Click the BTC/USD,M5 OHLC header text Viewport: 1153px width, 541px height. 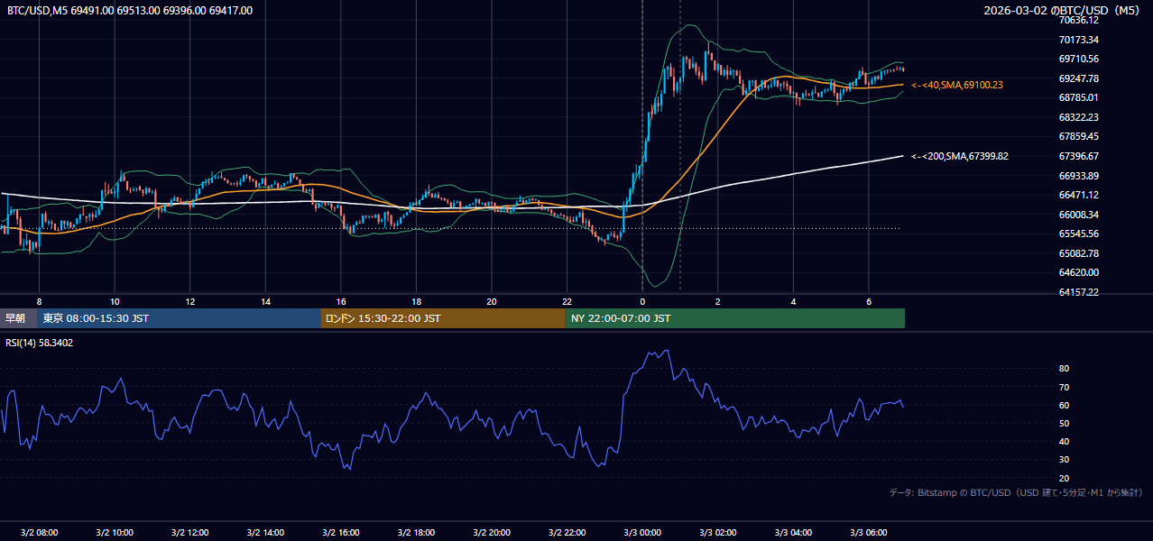click(130, 10)
